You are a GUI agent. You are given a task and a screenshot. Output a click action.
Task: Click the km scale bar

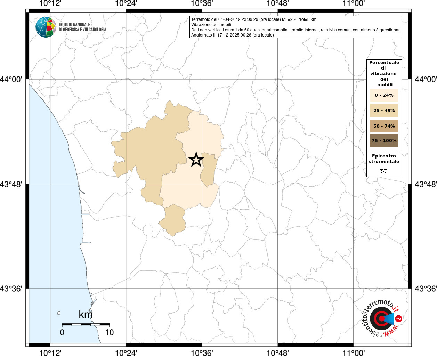click(x=86, y=324)
